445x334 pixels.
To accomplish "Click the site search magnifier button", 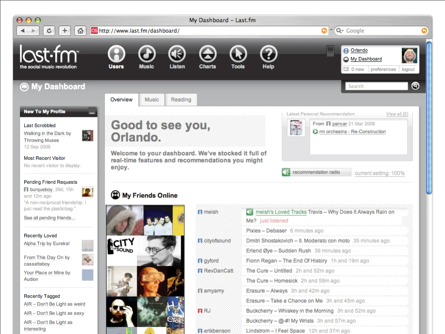I will click(x=415, y=86).
